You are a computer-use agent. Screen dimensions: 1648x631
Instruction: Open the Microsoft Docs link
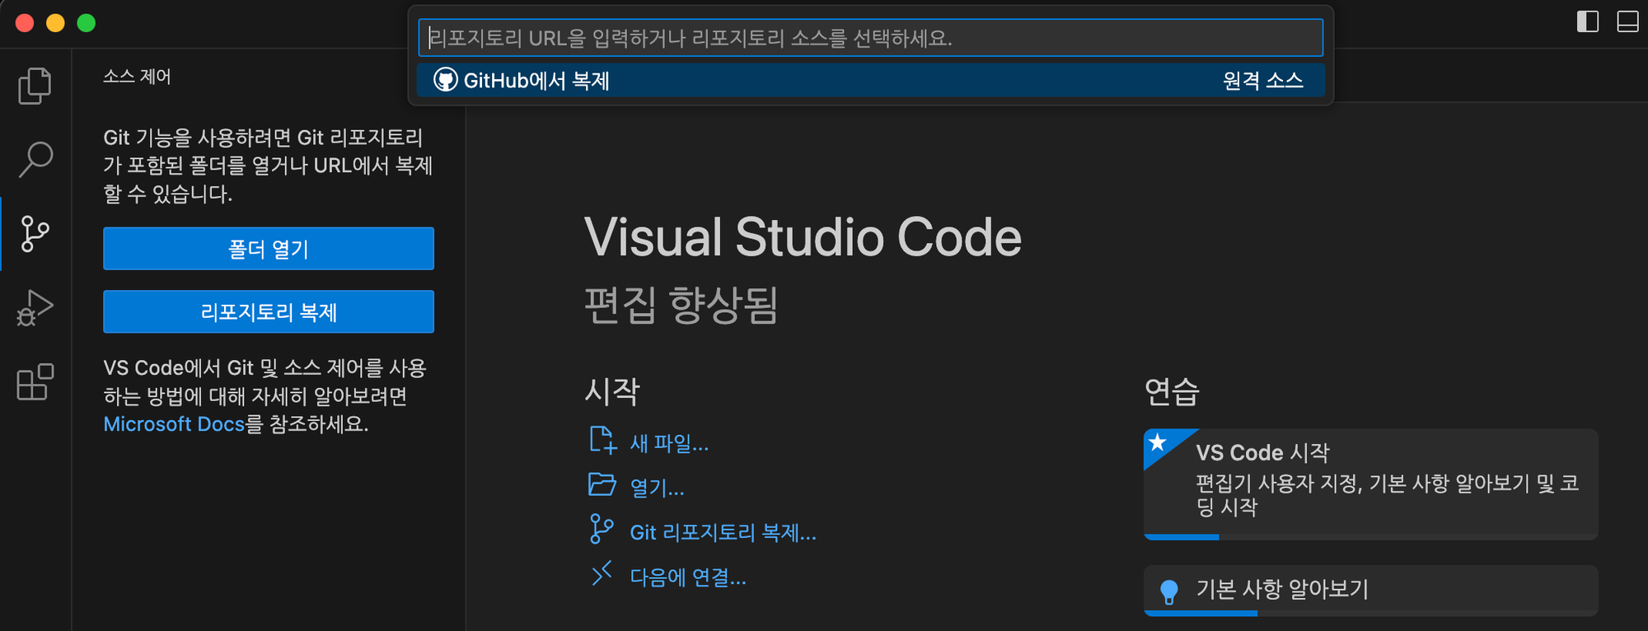pos(174,424)
